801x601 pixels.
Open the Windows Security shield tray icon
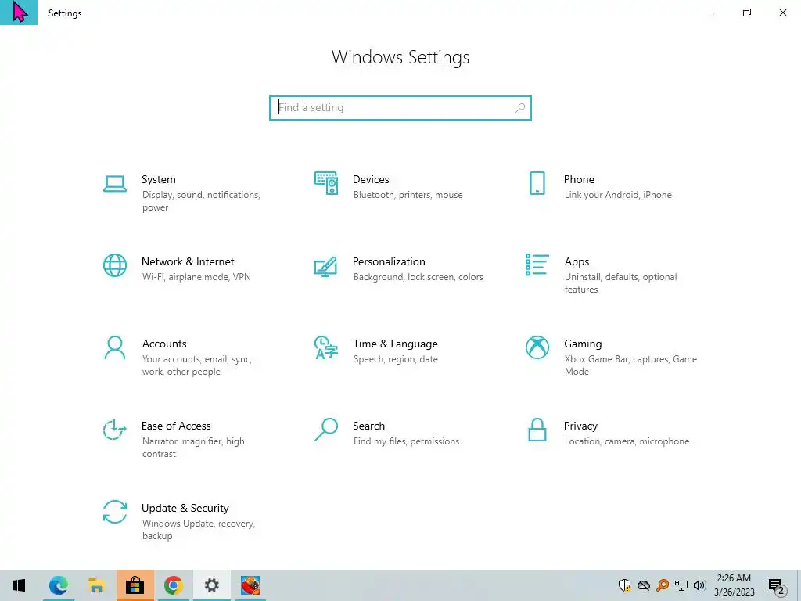tap(624, 585)
